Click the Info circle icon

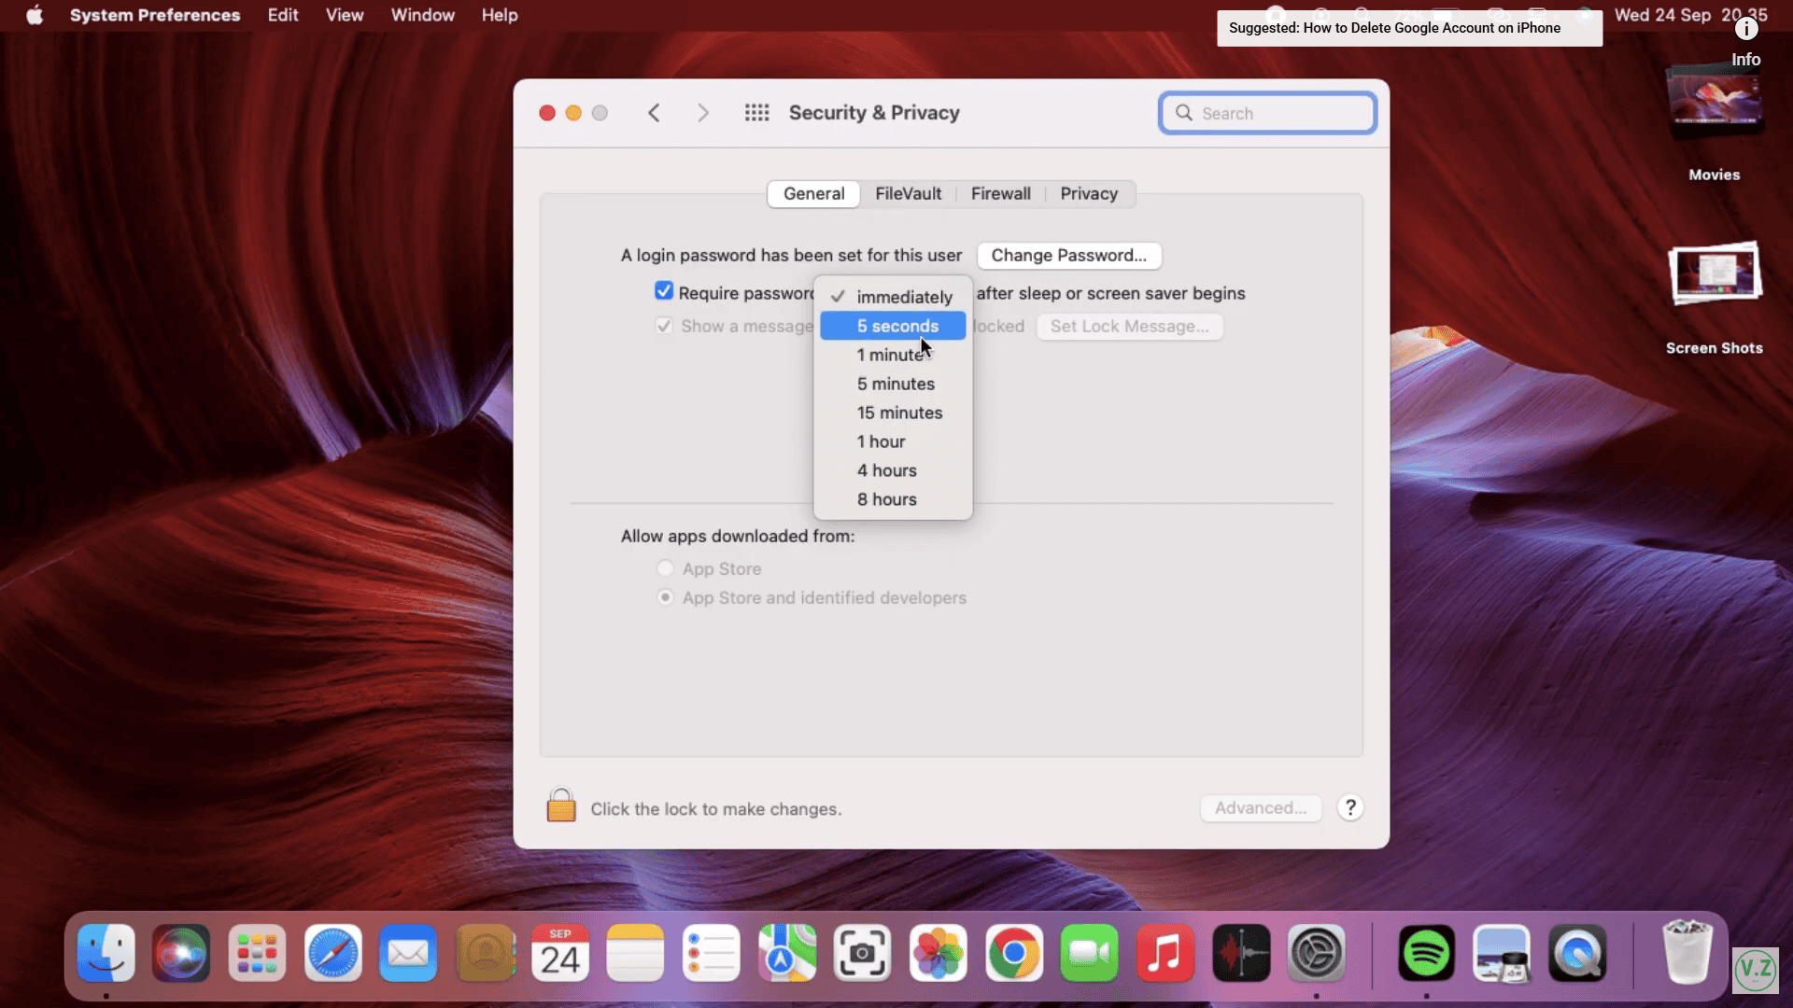[1746, 29]
